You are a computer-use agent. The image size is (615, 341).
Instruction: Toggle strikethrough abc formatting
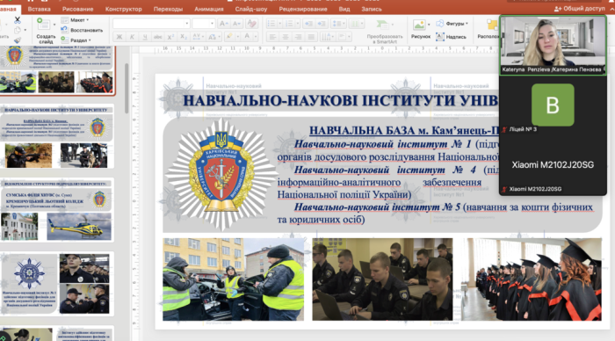tap(157, 37)
